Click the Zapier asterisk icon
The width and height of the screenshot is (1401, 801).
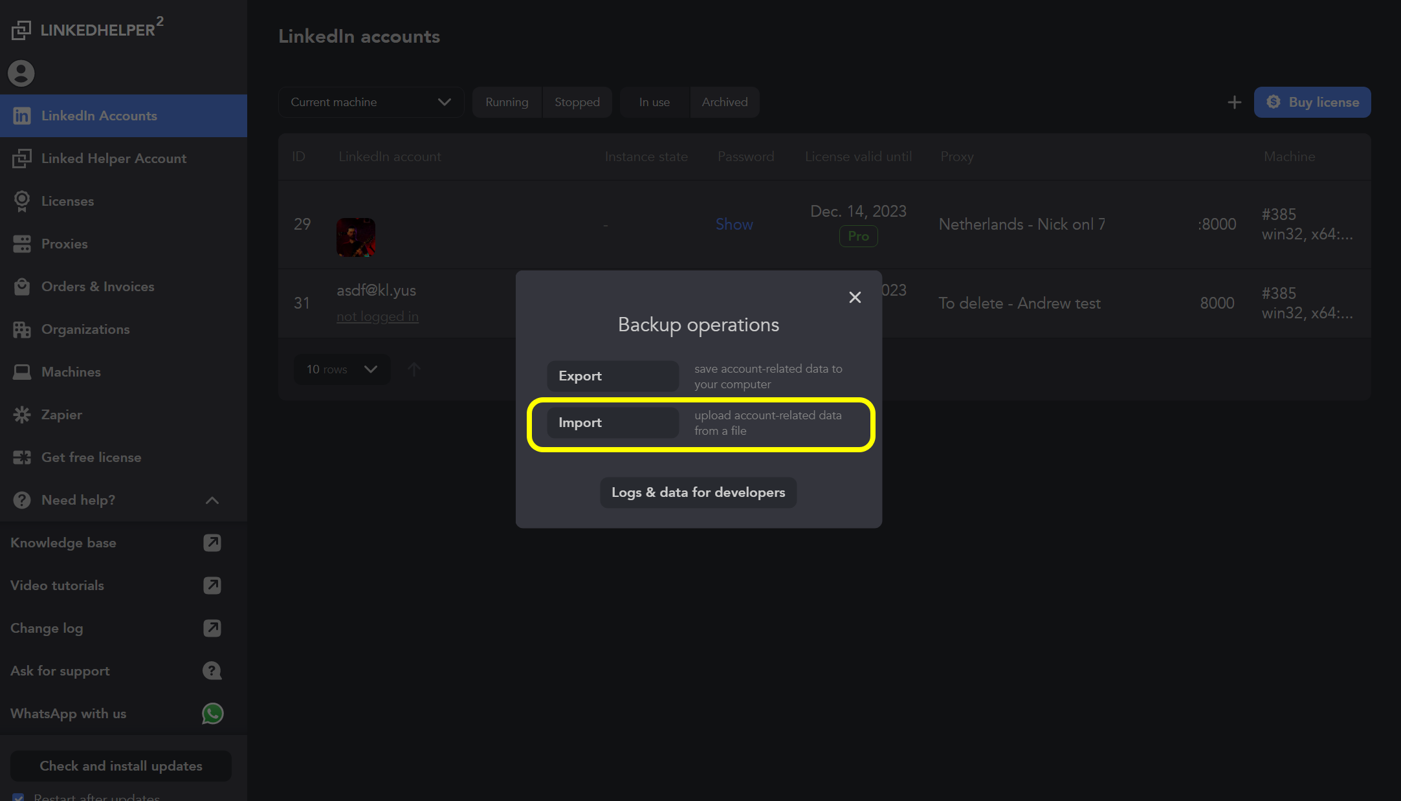(22, 415)
